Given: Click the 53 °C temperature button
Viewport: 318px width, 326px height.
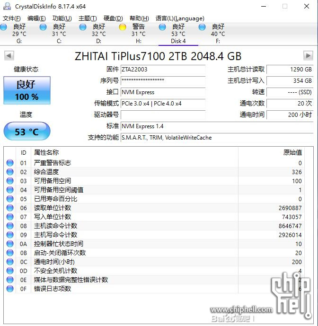Looking at the screenshot, I should 27,132.
